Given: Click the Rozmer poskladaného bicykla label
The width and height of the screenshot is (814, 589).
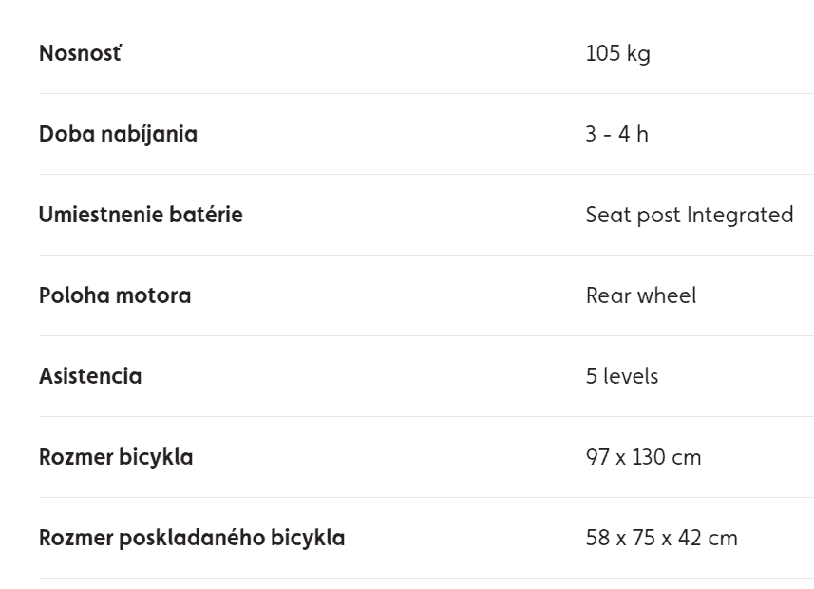Looking at the screenshot, I should [x=192, y=538].
